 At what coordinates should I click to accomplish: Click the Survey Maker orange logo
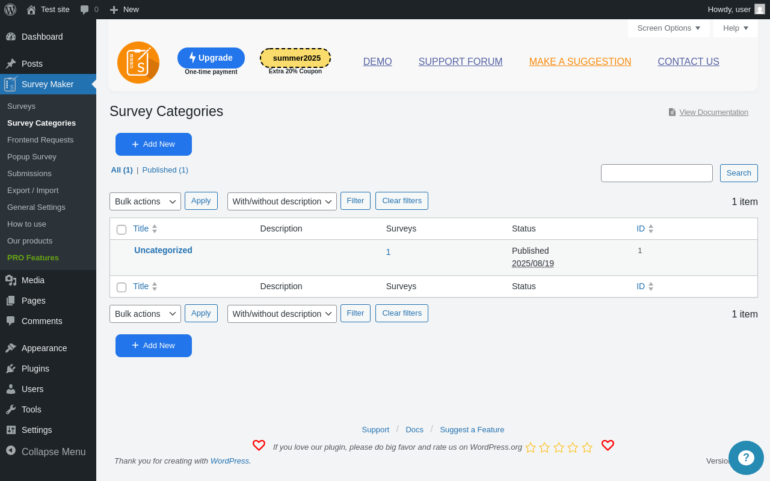pos(138,63)
